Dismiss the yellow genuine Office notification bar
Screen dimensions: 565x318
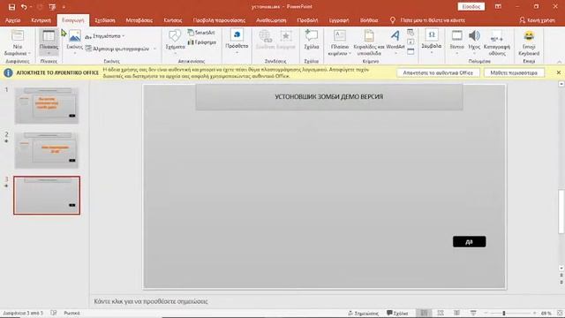tap(559, 72)
